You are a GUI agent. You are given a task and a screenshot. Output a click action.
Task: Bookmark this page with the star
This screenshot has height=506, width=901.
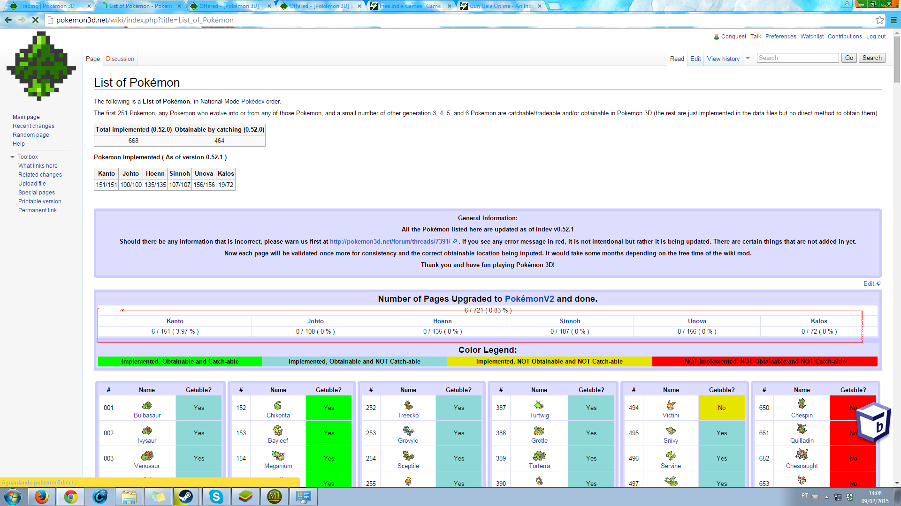tap(879, 20)
